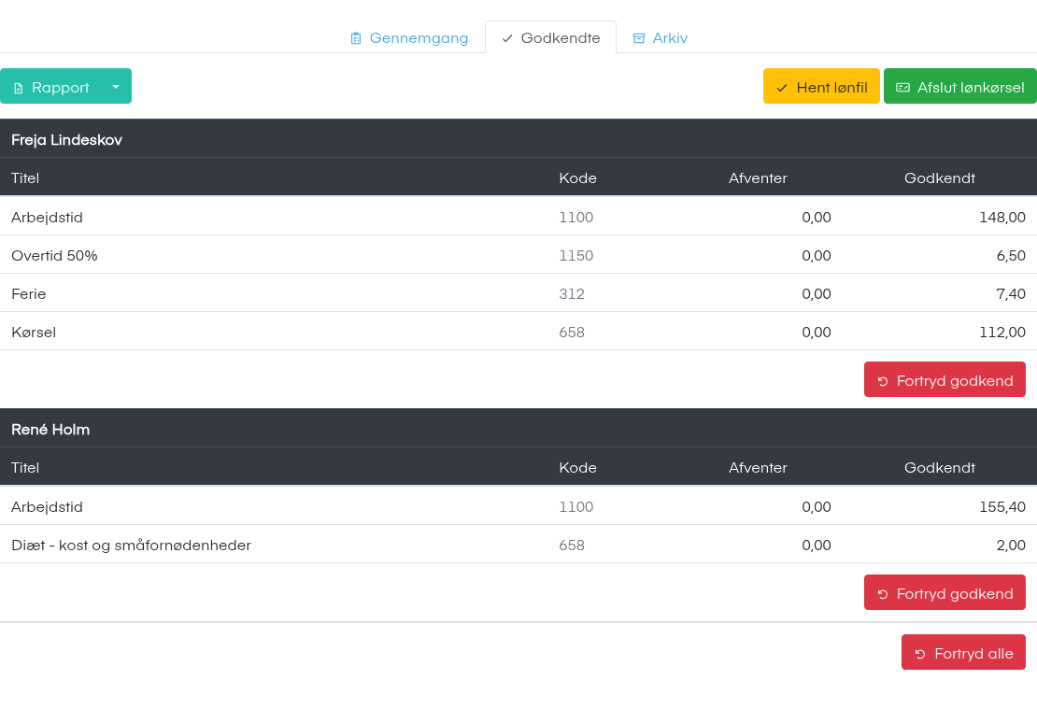Click code 658 in the Kørsel row
Screen dimensions: 1037x709
tap(572, 332)
